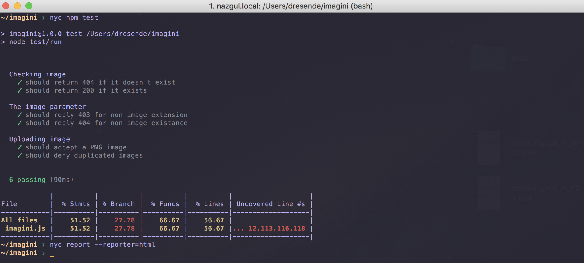Click the red uncovered lines '12,113,116,118'
Screen dimensions: 584x263
click(x=277, y=229)
